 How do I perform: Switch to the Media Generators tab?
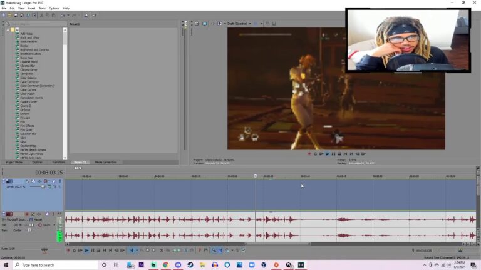(x=105, y=162)
